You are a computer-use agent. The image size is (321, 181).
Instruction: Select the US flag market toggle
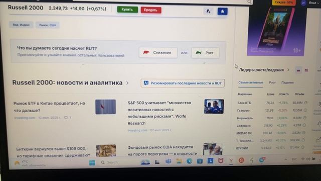(x=306, y=70)
